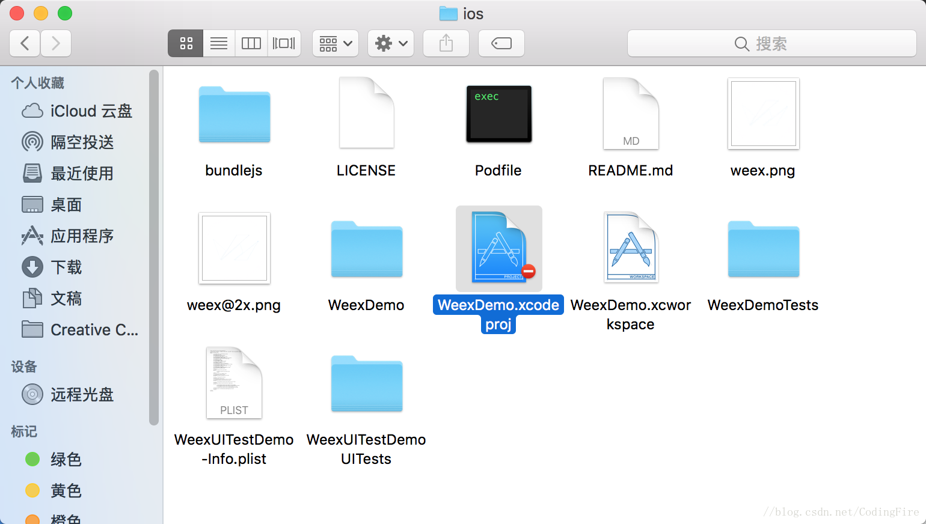Select the 黄色 yellow tag
Screen dimensions: 926x524
pos(54,491)
